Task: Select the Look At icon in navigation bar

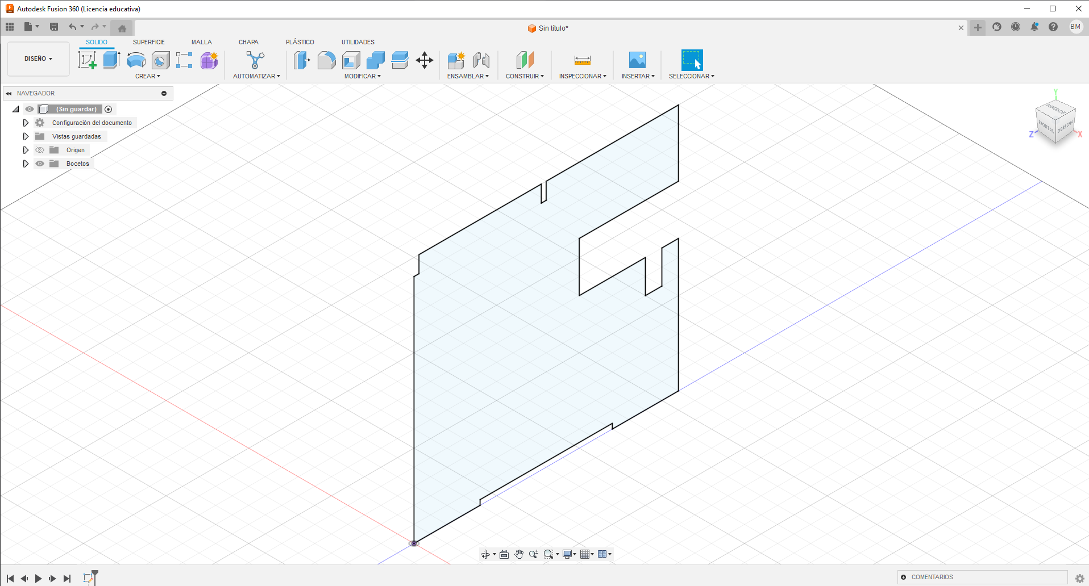Action: coord(504,554)
